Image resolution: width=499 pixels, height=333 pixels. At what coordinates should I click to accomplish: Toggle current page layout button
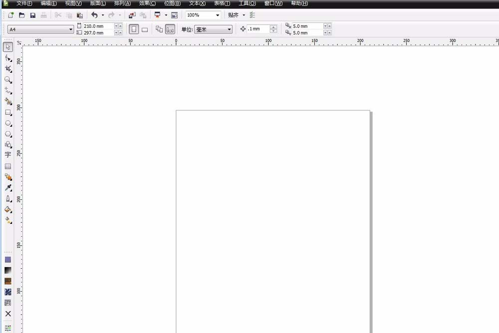click(x=170, y=29)
